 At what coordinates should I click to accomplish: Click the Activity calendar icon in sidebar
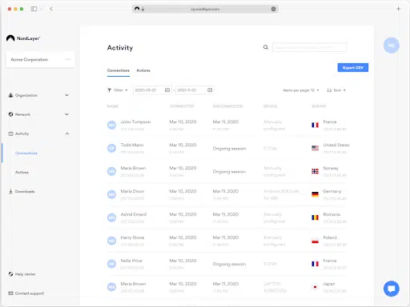tap(10, 134)
